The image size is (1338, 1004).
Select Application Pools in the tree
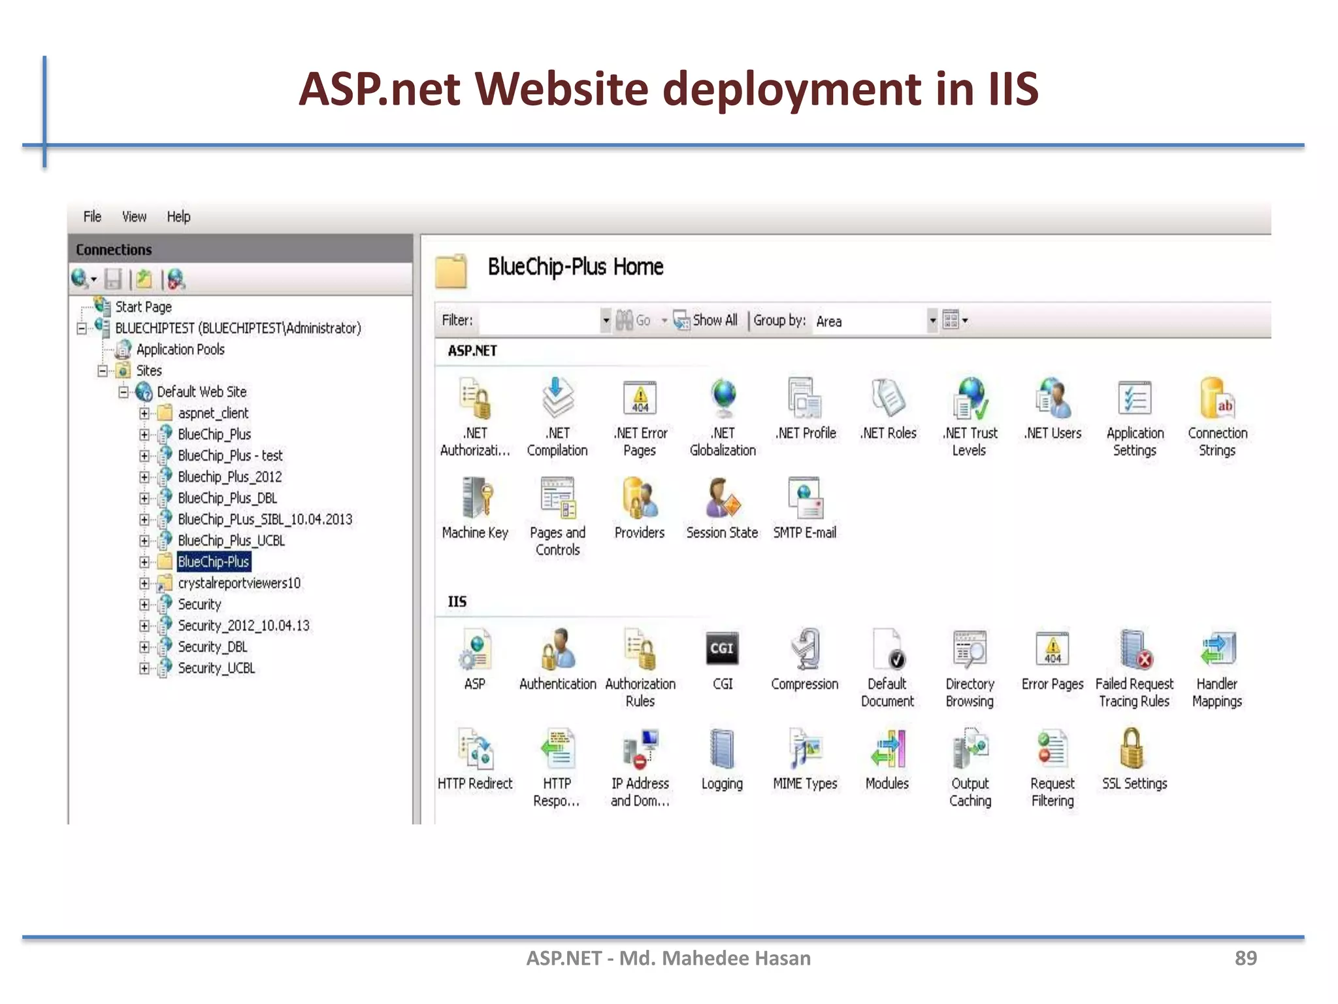[x=180, y=350]
